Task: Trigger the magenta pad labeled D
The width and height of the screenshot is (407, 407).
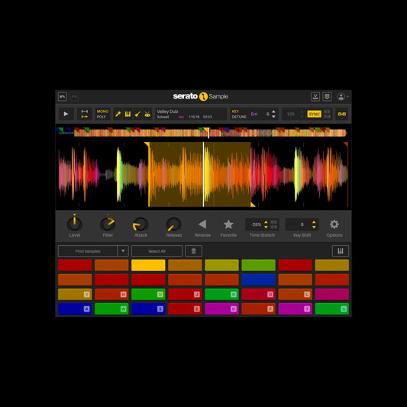Action: click(221, 309)
